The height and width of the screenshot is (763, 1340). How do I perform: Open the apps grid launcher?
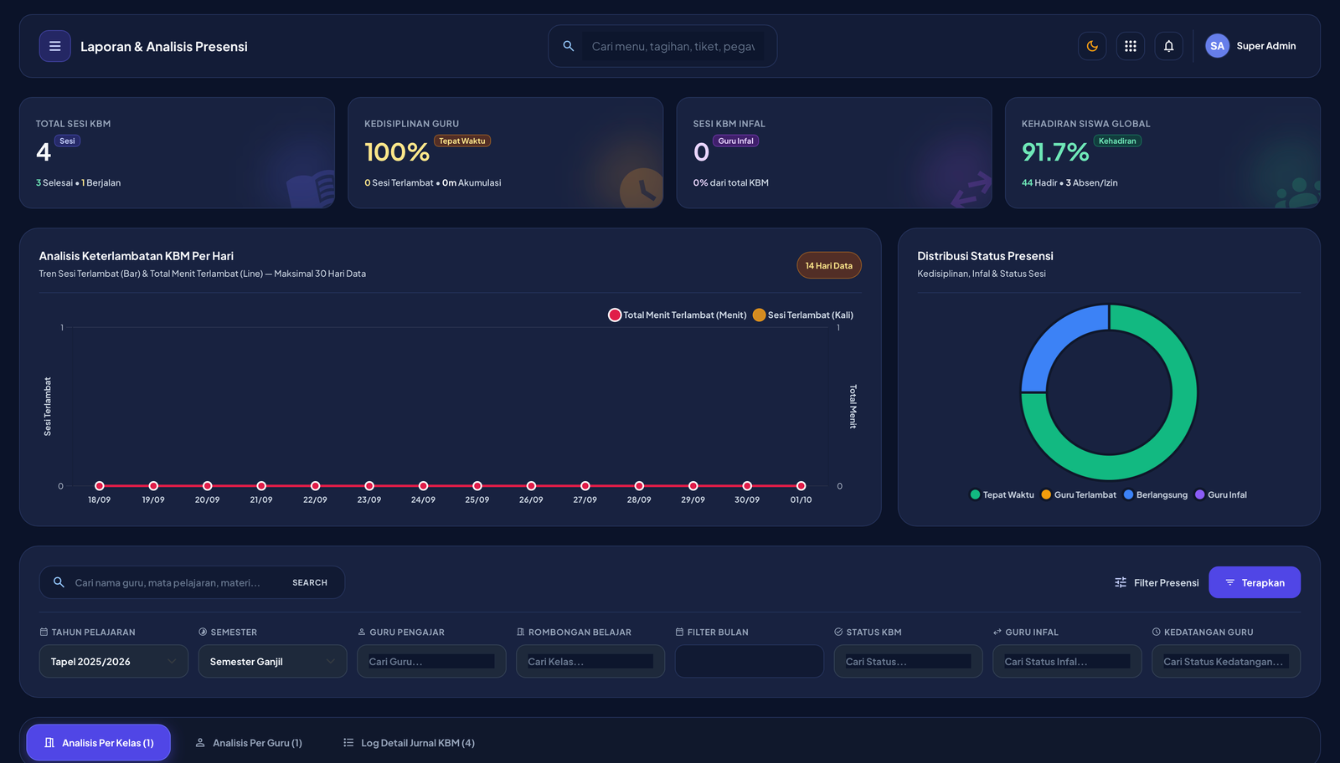(1131, 46)
